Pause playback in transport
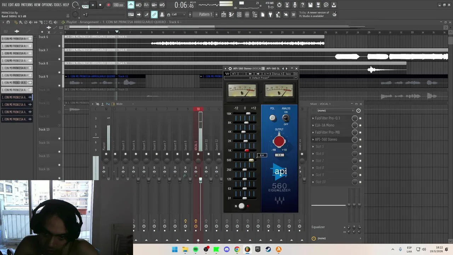This screenshot has width=453, height=255. tap(93, 5)
